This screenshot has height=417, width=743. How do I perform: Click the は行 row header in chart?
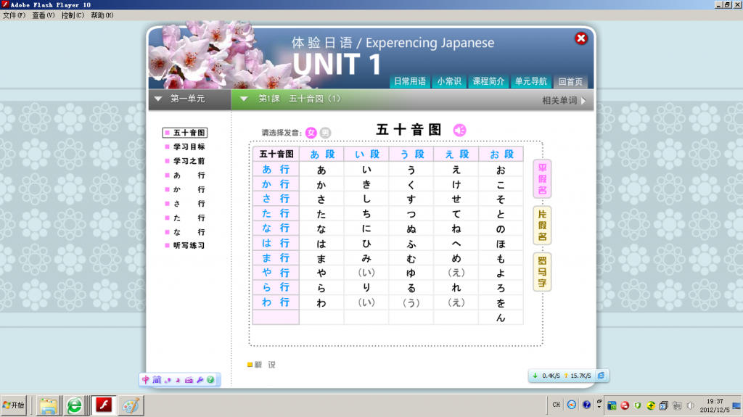tap(276, 243)
